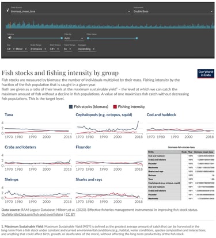Open the Minor scale dropdown
Screen dimensions: 216x238
tap(21, 49)
